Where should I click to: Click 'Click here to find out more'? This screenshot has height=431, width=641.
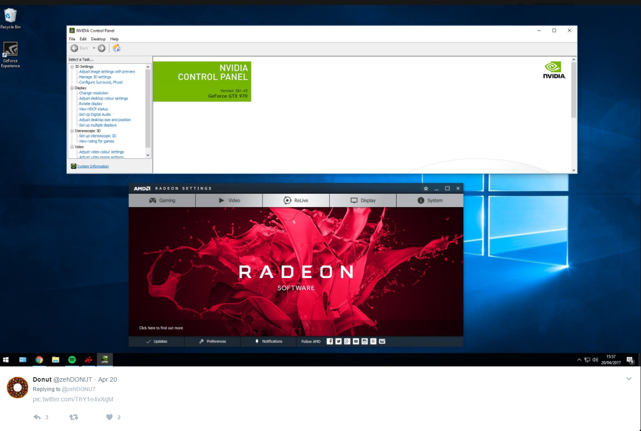tap(161, 328)
